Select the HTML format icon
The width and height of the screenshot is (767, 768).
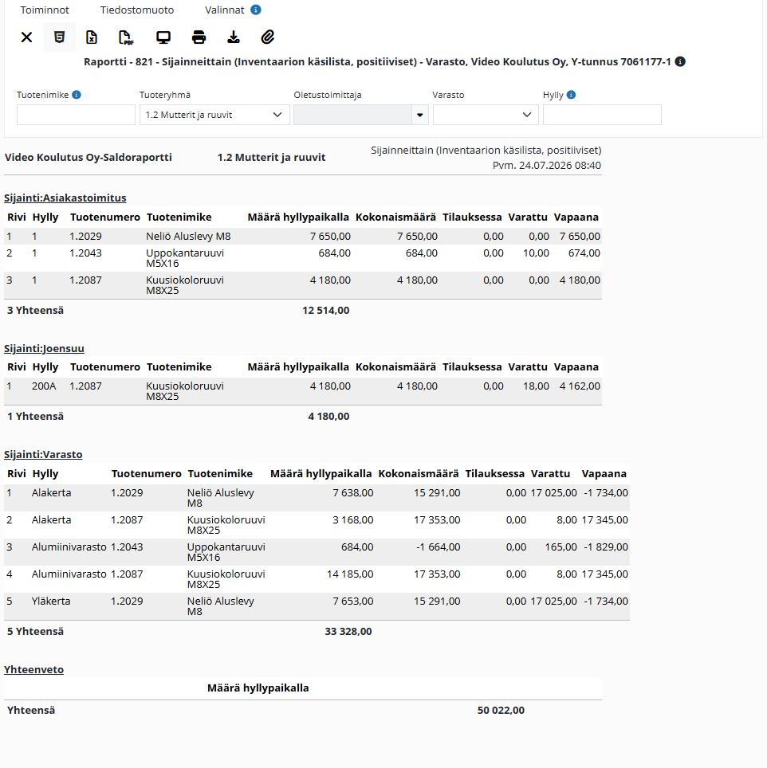(59, 37)
